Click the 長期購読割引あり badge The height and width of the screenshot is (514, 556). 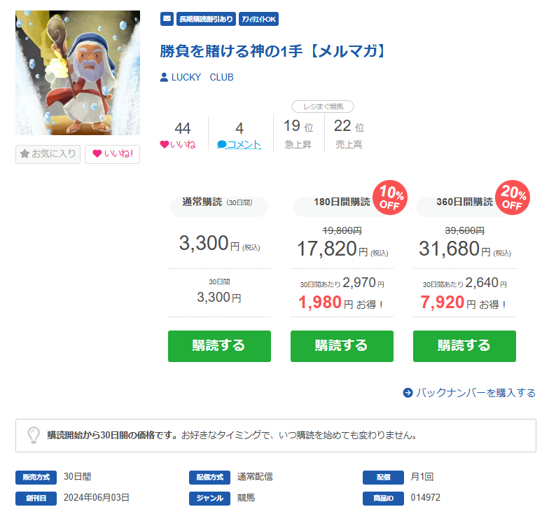coord(206,19)
